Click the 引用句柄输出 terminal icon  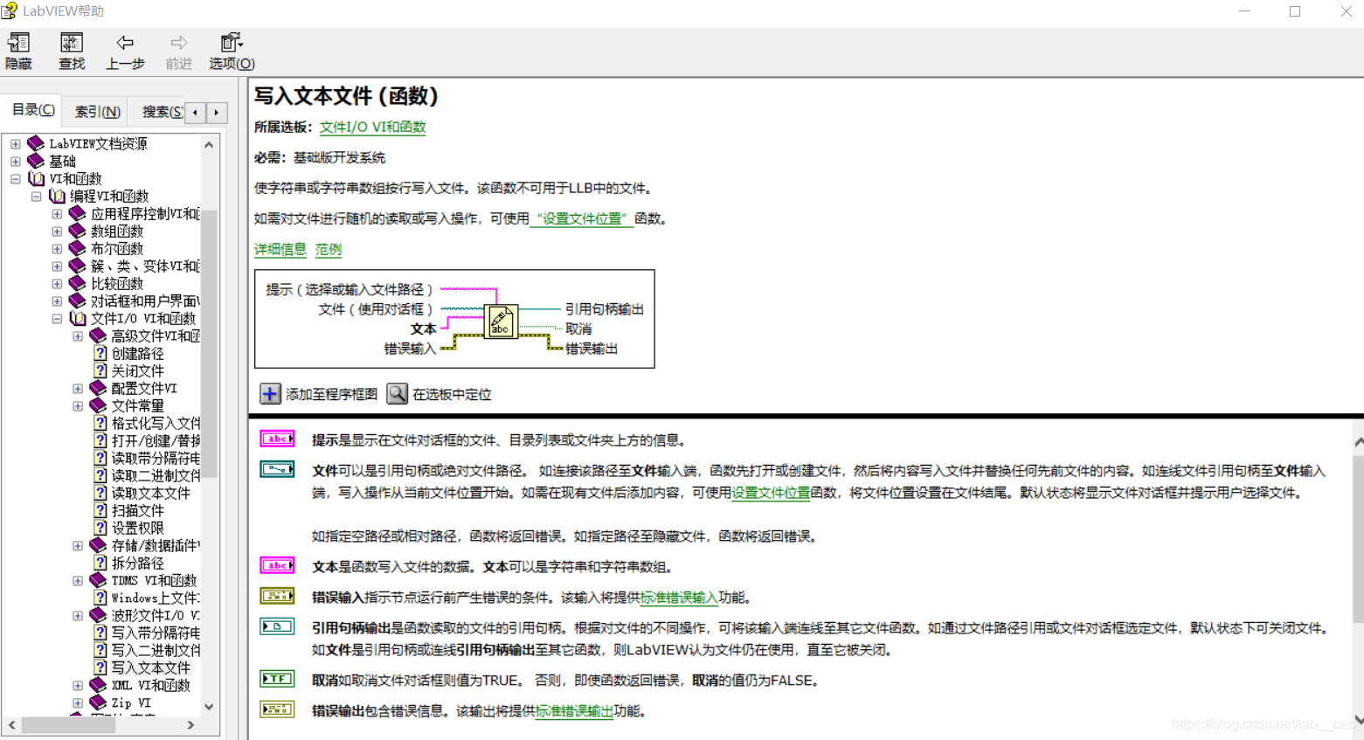[277, 626]
